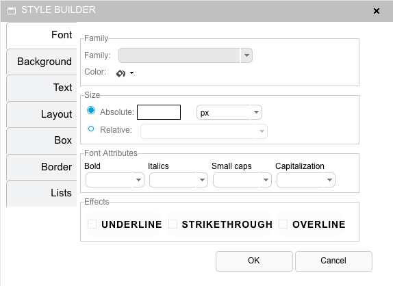This screenshot has width=393, height=286.
Task: Click the paint bucket color icon
Action: coord(121,73)
